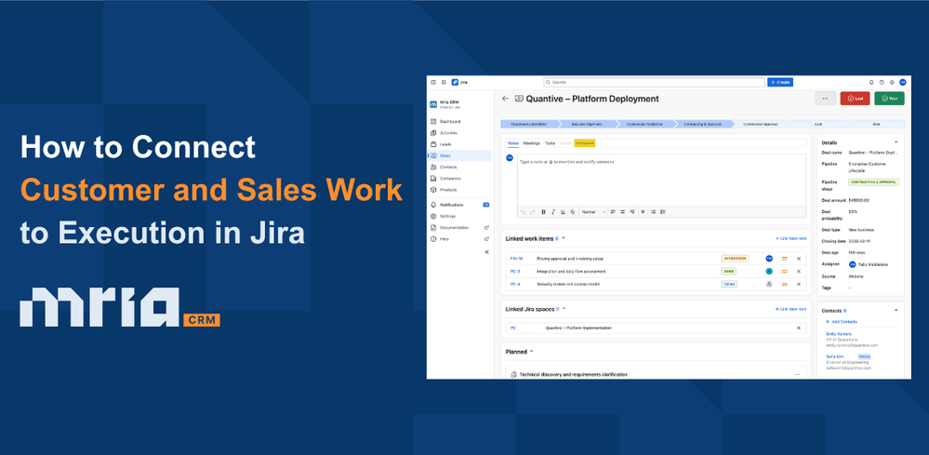The height and width of the screenshot is (455, 929).
Task: Click Add Contacts link
Action: click(x=842, y=322)
